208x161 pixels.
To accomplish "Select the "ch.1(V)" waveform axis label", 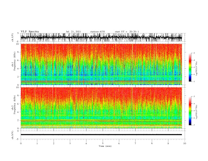I will click(13, 37).
